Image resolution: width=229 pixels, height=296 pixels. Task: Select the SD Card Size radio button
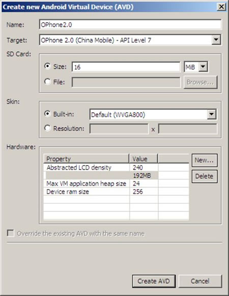pos(47,66)
